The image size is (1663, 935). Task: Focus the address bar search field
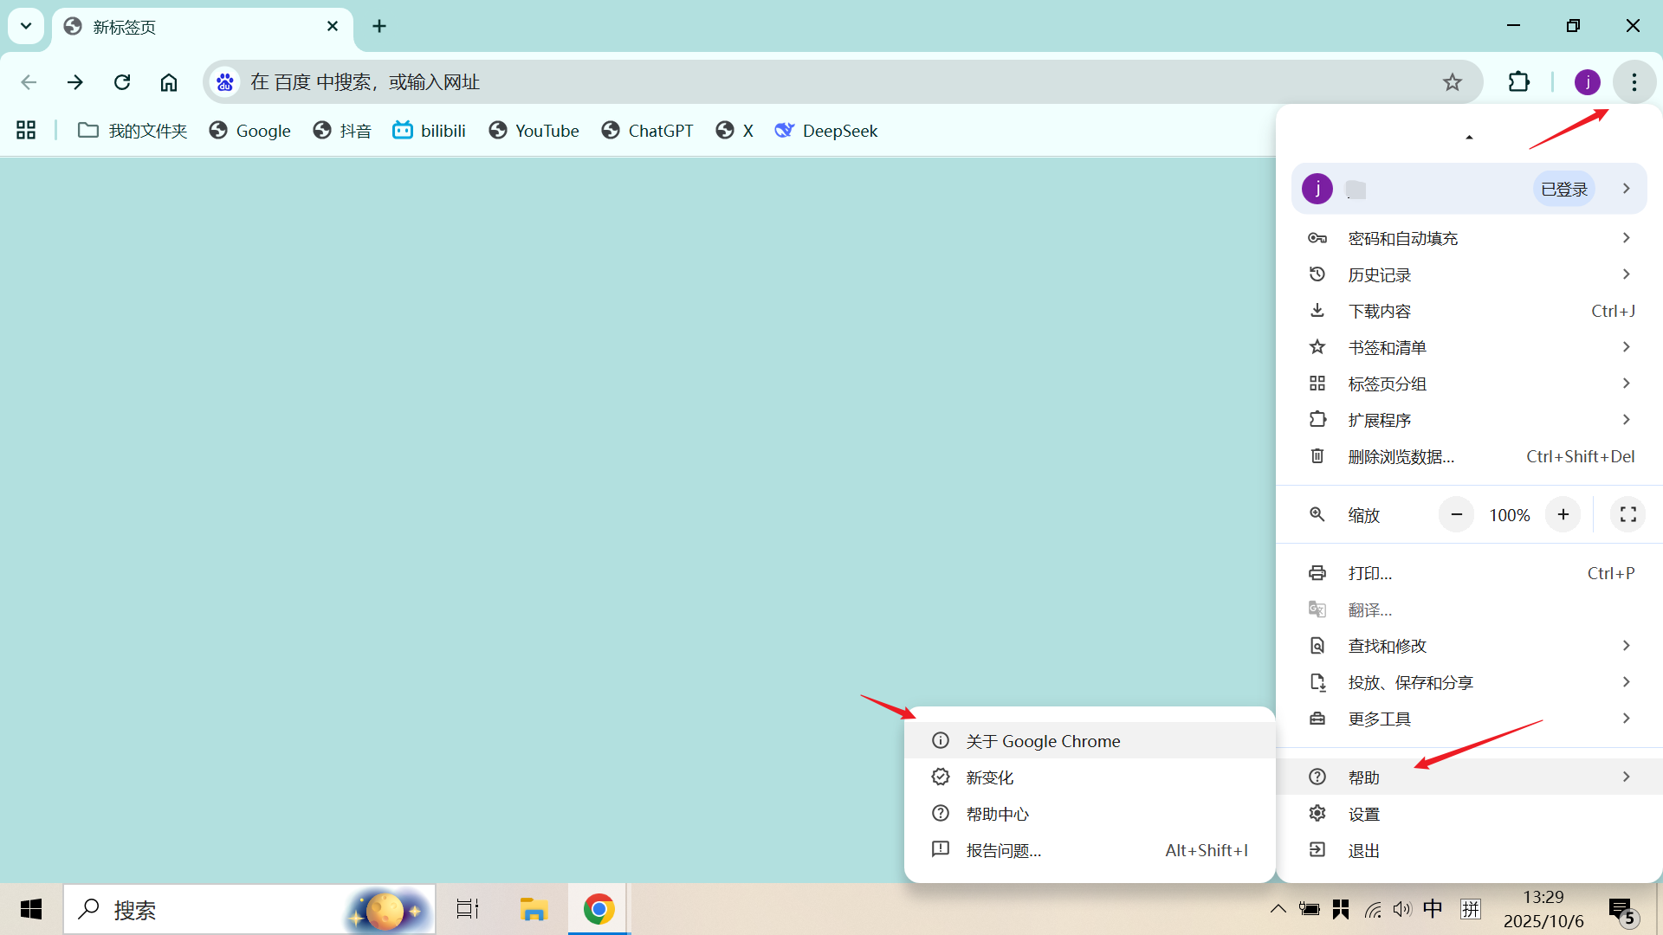(x=780, y=82)
